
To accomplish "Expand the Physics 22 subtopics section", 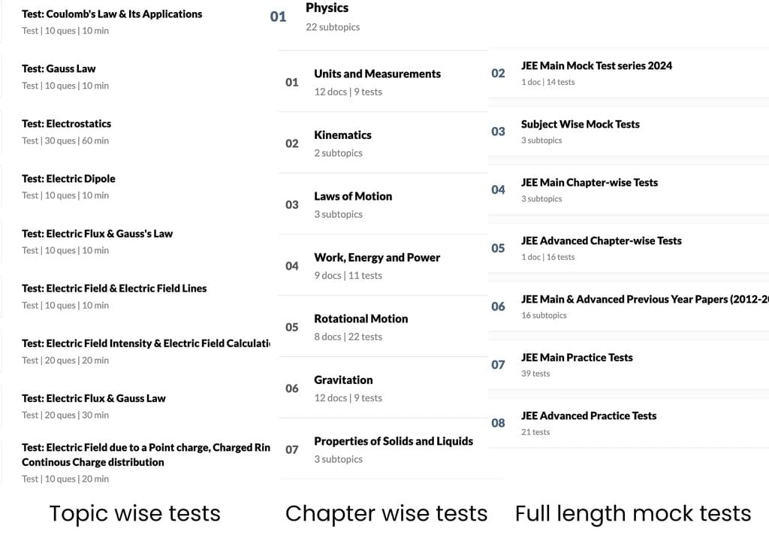I will [x=327, y=9].
